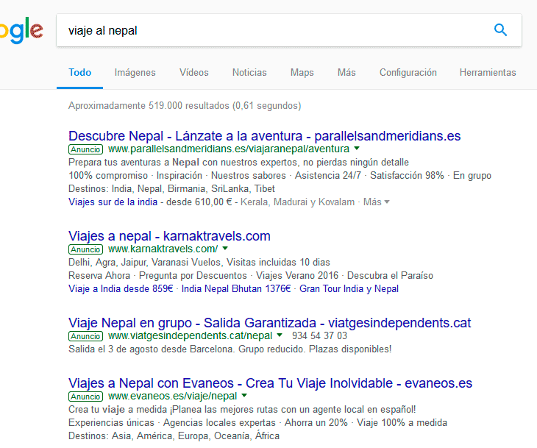This screenshot has height=448, width=537.
Task: Click 'India Nepal Bhutan 1376€' sitelink
Action: click(x=236, y=288)
